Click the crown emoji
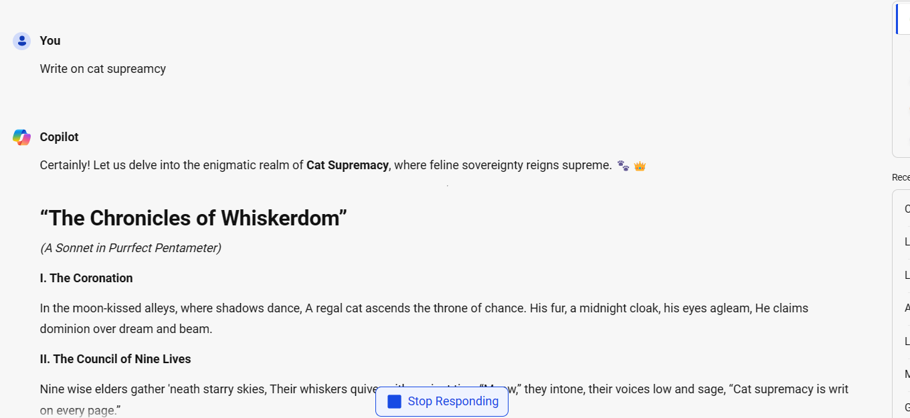Screen dimensions: 910x418 pyautogui.click(x=640, y=165)
